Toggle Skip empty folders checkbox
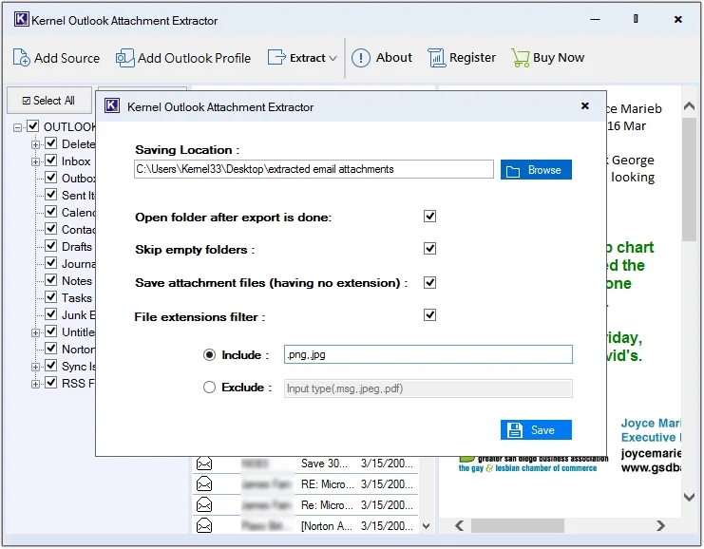The height and width of the screenshot is (549, 704). (x=429, y=249)
